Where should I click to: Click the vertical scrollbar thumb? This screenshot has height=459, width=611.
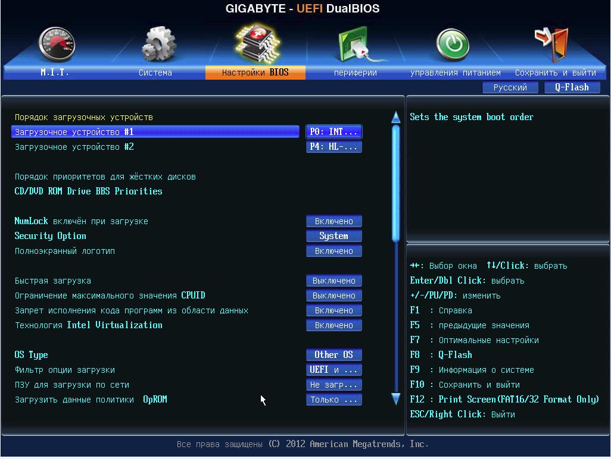tap(396, 183)
